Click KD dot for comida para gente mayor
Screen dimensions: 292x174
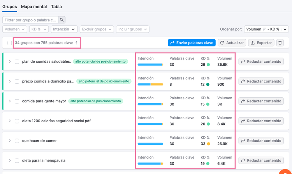[208, 104]
